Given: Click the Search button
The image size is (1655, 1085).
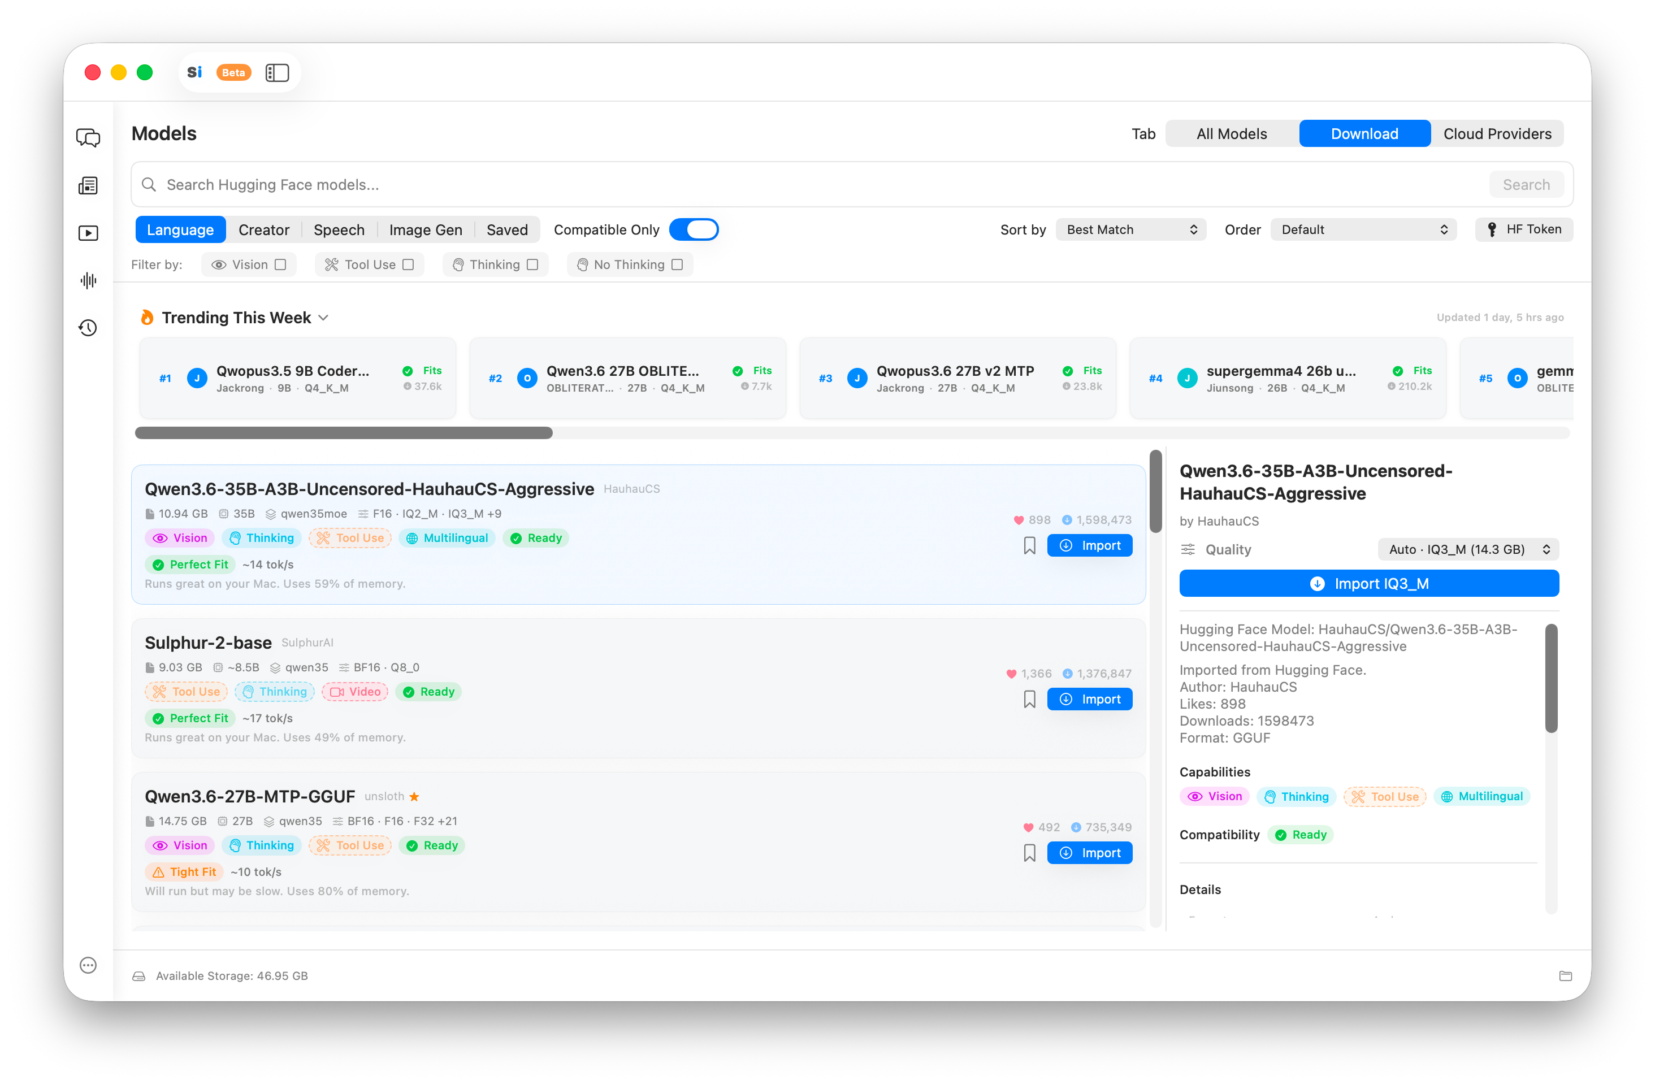Looking at the screenshot, I should coord(1526,184).
